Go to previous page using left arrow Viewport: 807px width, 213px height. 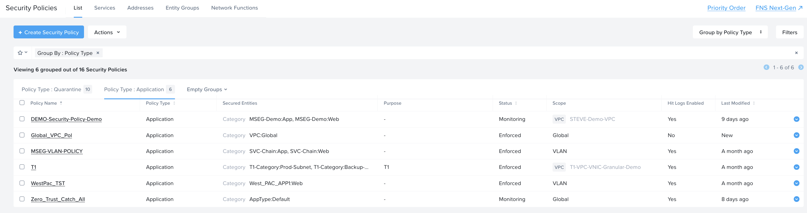click(x=766, y=67)
